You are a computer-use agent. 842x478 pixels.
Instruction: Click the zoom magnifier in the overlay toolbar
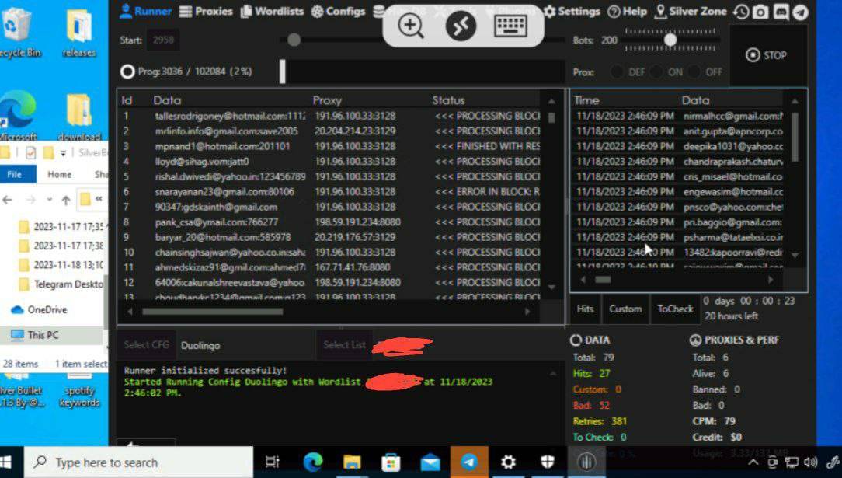tap(411, 26)
